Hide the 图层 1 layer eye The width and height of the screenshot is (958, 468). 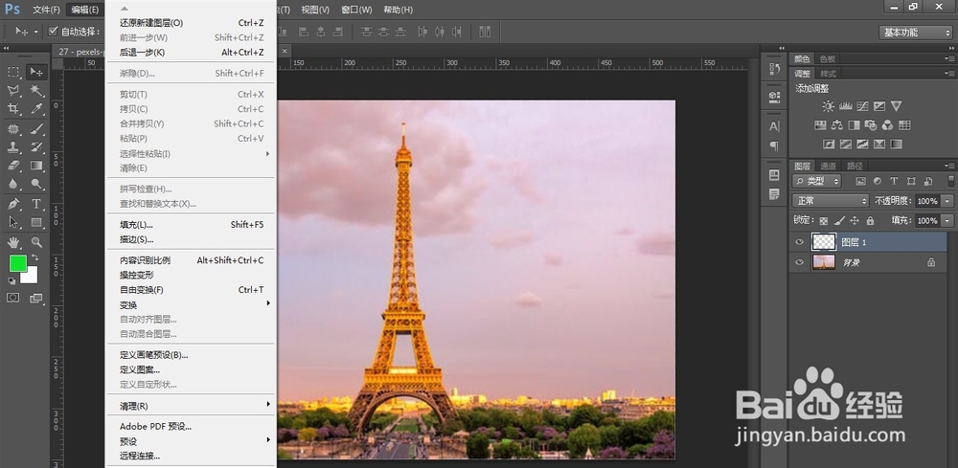tap(799, 242)
